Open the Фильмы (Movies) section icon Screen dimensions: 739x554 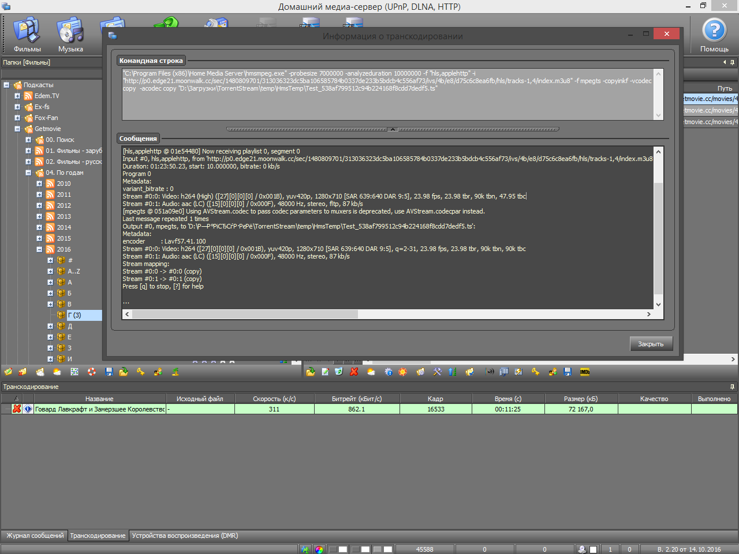(27, 33)
